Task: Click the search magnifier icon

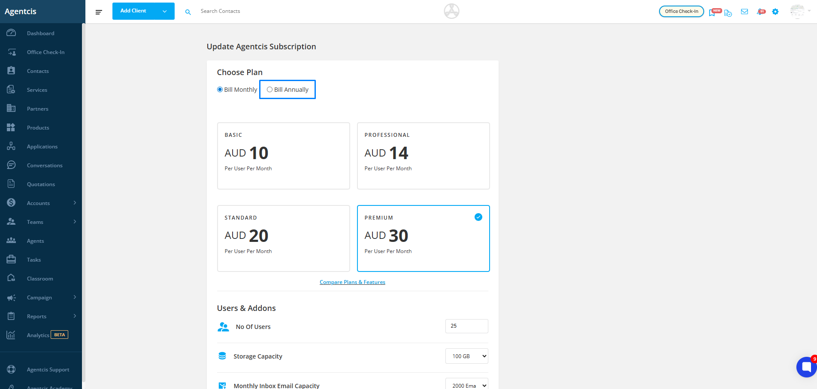Action: point(188,12)
